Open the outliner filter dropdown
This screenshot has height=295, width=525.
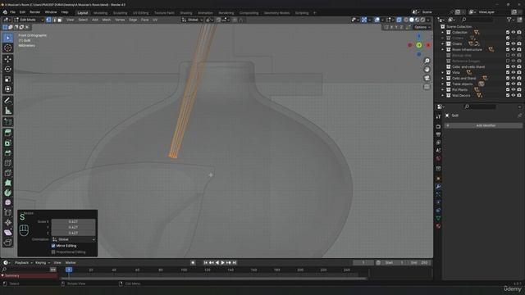click(510, 20)
